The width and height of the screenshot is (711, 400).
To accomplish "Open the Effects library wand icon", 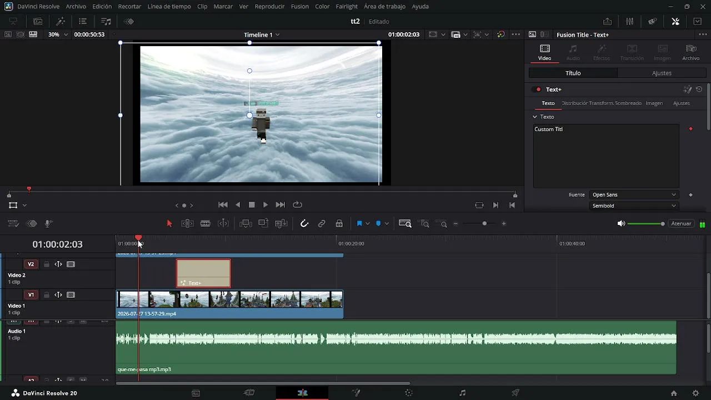I will tap(61, 21).
